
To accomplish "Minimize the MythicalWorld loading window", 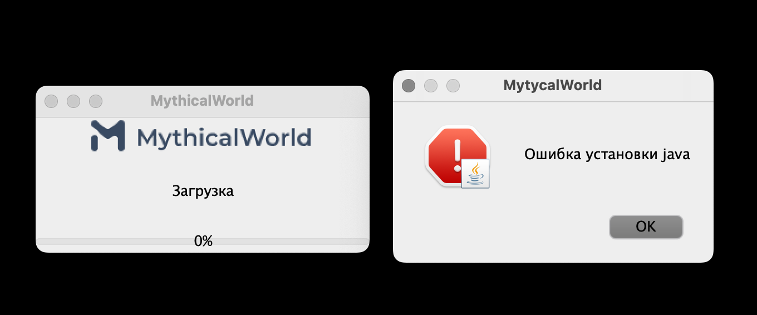I will point(73,101).
